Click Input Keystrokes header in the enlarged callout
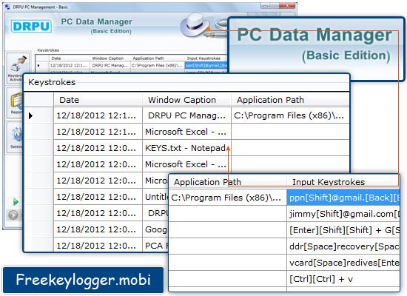The width and height of the screenshot is (407, 296). pyautogui.click(x=343, y=182)
